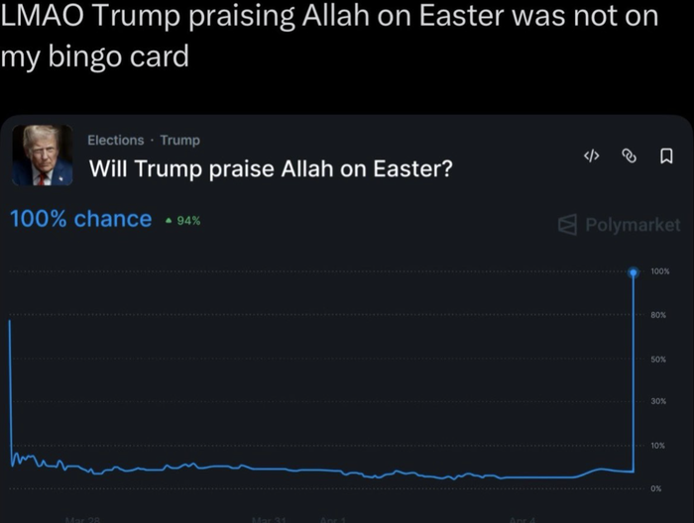Click the 50% y-axis label

(659, 359)
